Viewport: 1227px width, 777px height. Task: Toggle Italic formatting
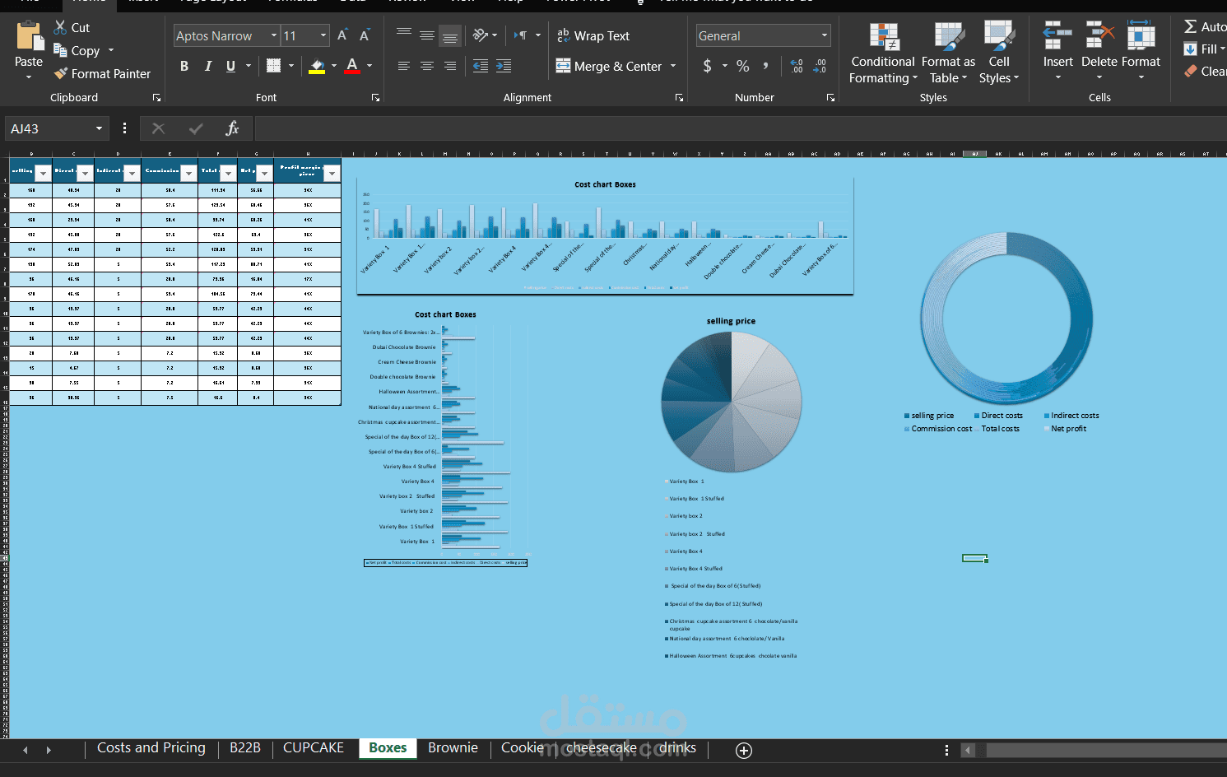point(207,66)
